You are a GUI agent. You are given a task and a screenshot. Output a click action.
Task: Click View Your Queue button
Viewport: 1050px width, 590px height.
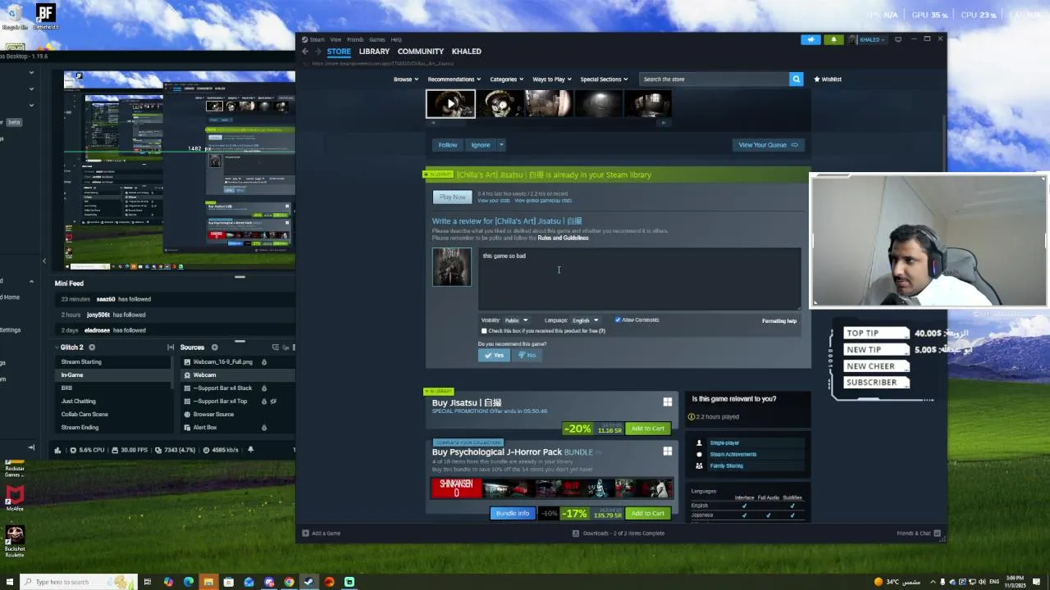pos(768,145)
